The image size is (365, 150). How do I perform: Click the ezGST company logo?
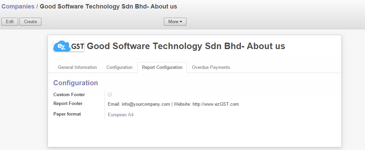[x=69, y=46]
